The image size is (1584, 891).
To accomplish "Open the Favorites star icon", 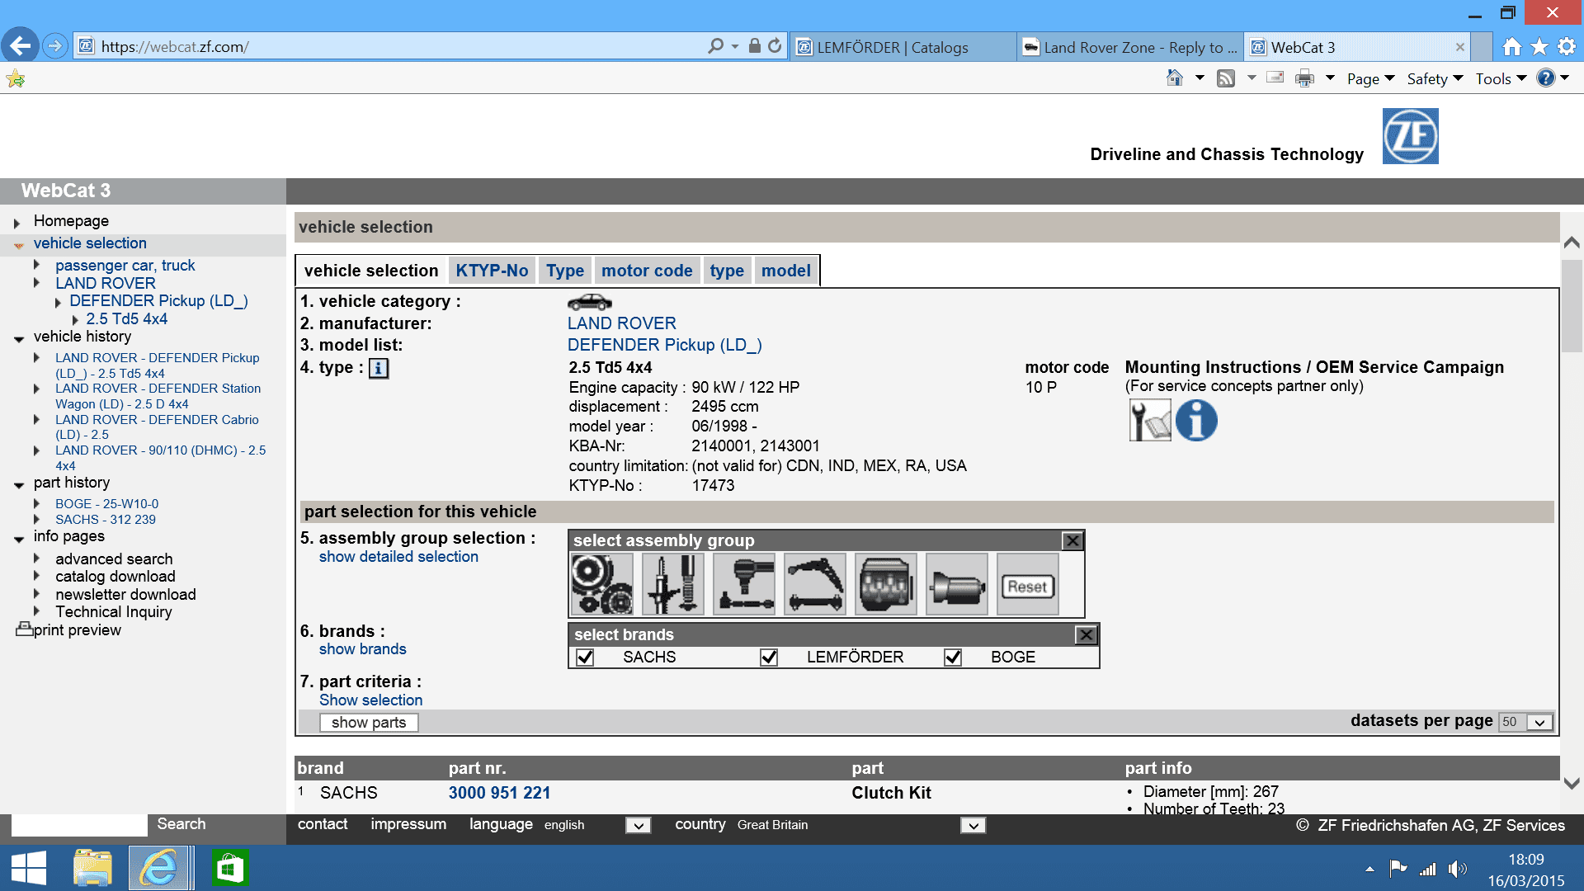I will pyautogui.click(x=1539, y=47).
